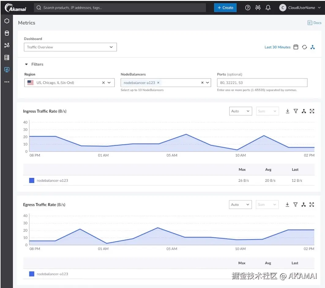This screenshot has height=288, width=325.
Task: Click the Ingress chart plot area
Action: (x=172, y=136)
